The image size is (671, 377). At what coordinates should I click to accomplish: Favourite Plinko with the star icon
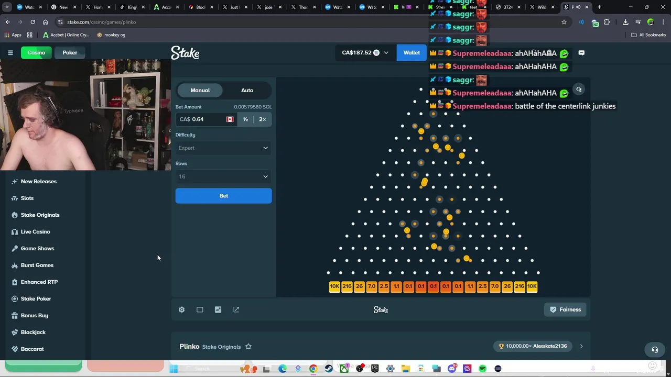tap(248, 347)
